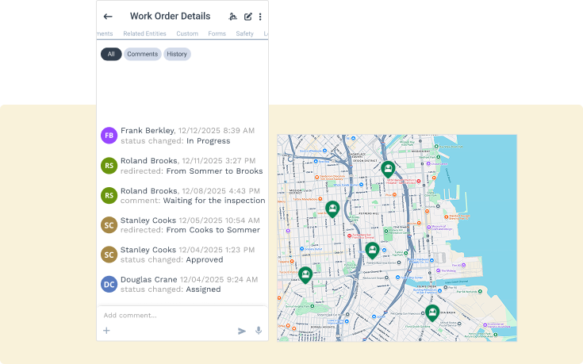Image resolution: width=583 pixels, height=364 pixels.
Task: Add attachment with the plus icon
Action: [x=106, y=331]
